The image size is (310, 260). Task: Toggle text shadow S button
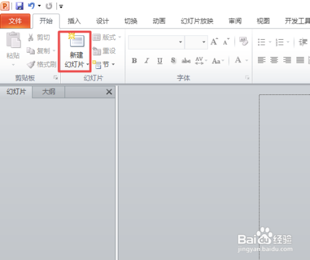click(x=173, y=61)
